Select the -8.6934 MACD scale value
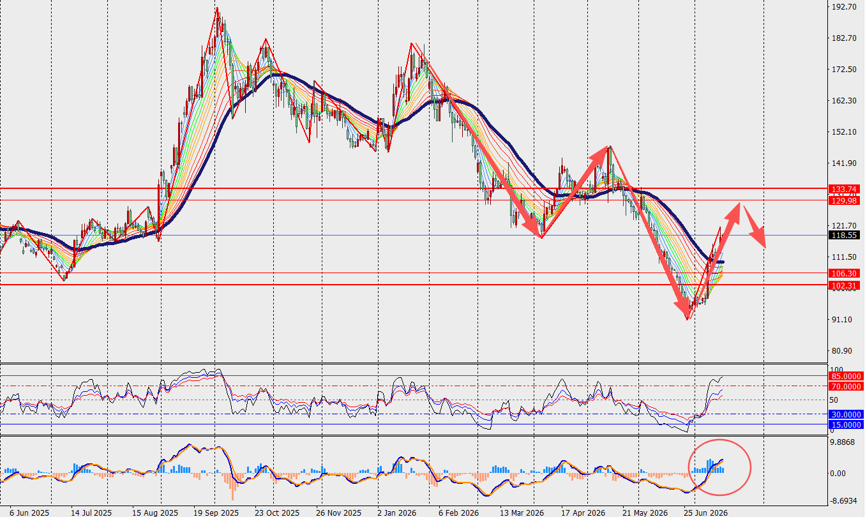This screenshot has width=865, height=517. (x=844, y=502)
